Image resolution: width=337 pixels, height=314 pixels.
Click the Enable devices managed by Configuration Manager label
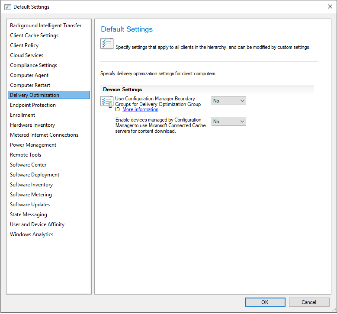click(x=160, y=125)
